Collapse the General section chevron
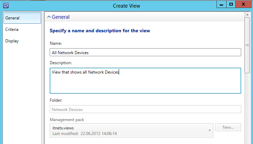The image size is (253, 144). click(x=49, y=17)
